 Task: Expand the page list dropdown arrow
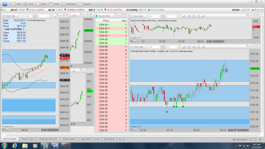click(124, 139)
